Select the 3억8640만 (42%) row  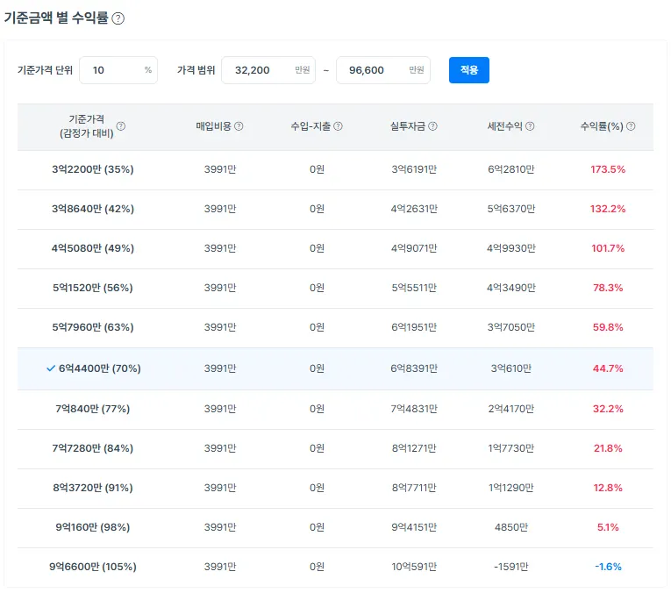point(335,209)
